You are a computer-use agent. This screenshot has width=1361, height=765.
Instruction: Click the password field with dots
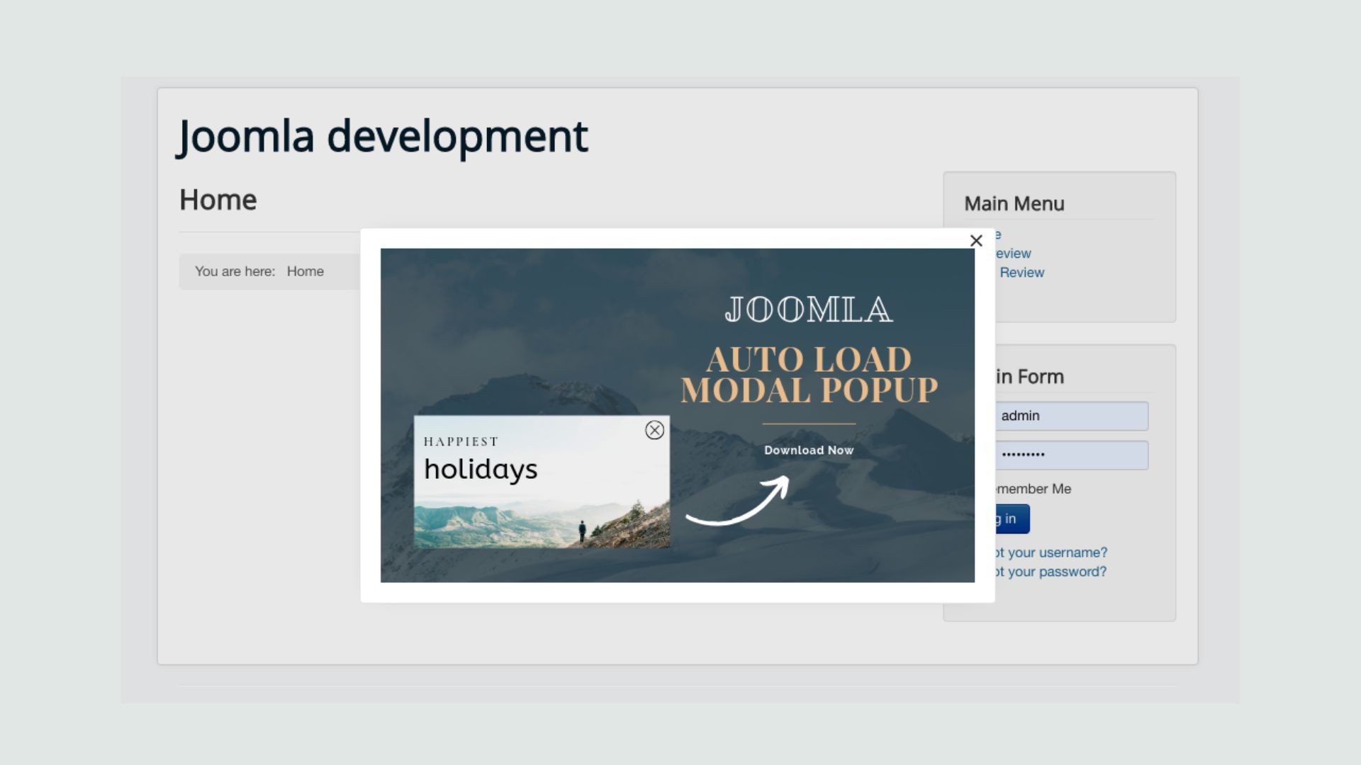coord(1072,455)
